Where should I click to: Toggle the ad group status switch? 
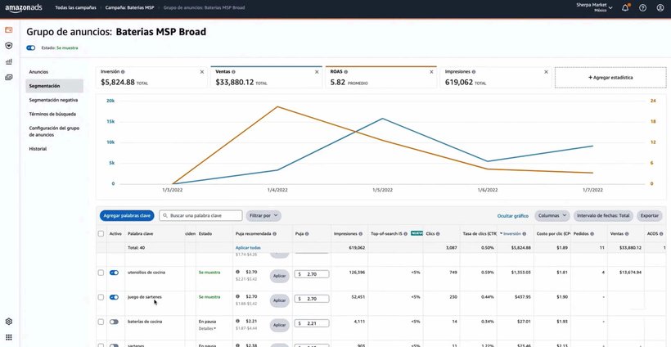point(31,48)
